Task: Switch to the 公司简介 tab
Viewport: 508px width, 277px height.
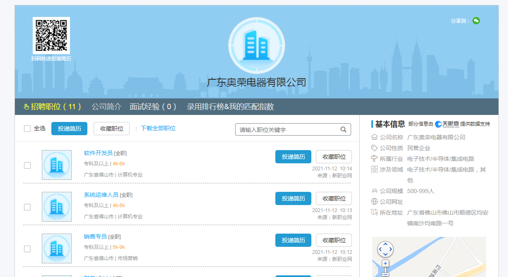Action: (106, 107)
